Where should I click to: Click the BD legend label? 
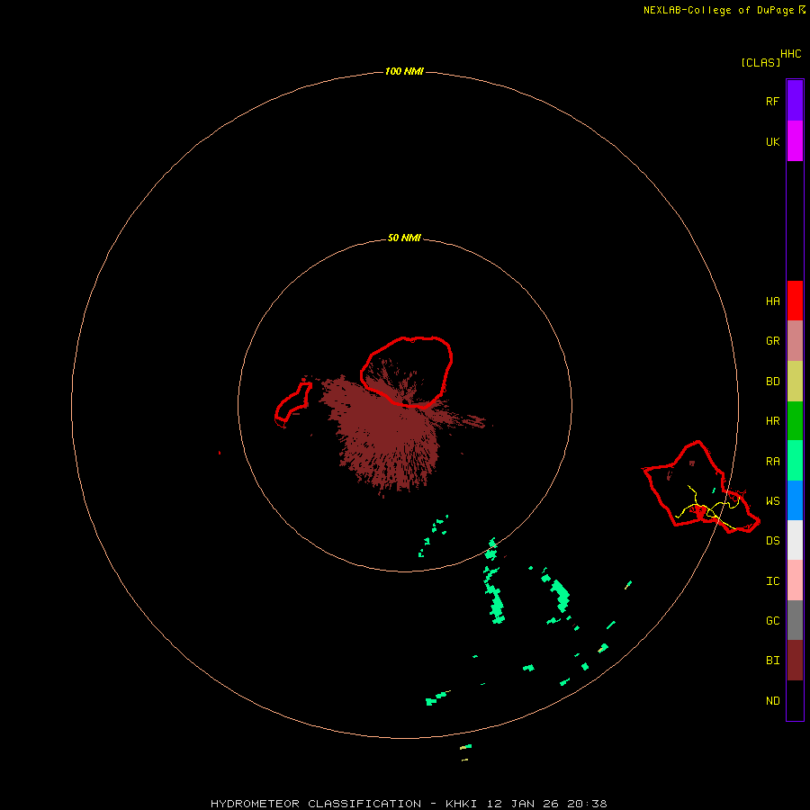click(x=772, y=382)
